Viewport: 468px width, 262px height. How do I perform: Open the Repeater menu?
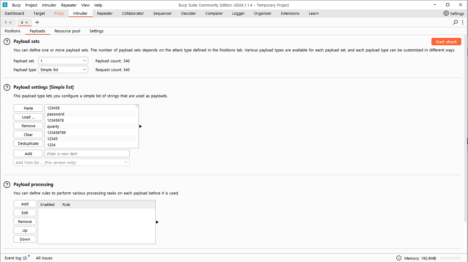[69, 5]
